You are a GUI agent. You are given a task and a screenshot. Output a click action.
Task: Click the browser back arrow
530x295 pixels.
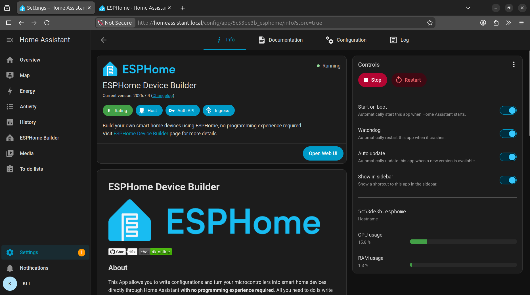[21, 23]
